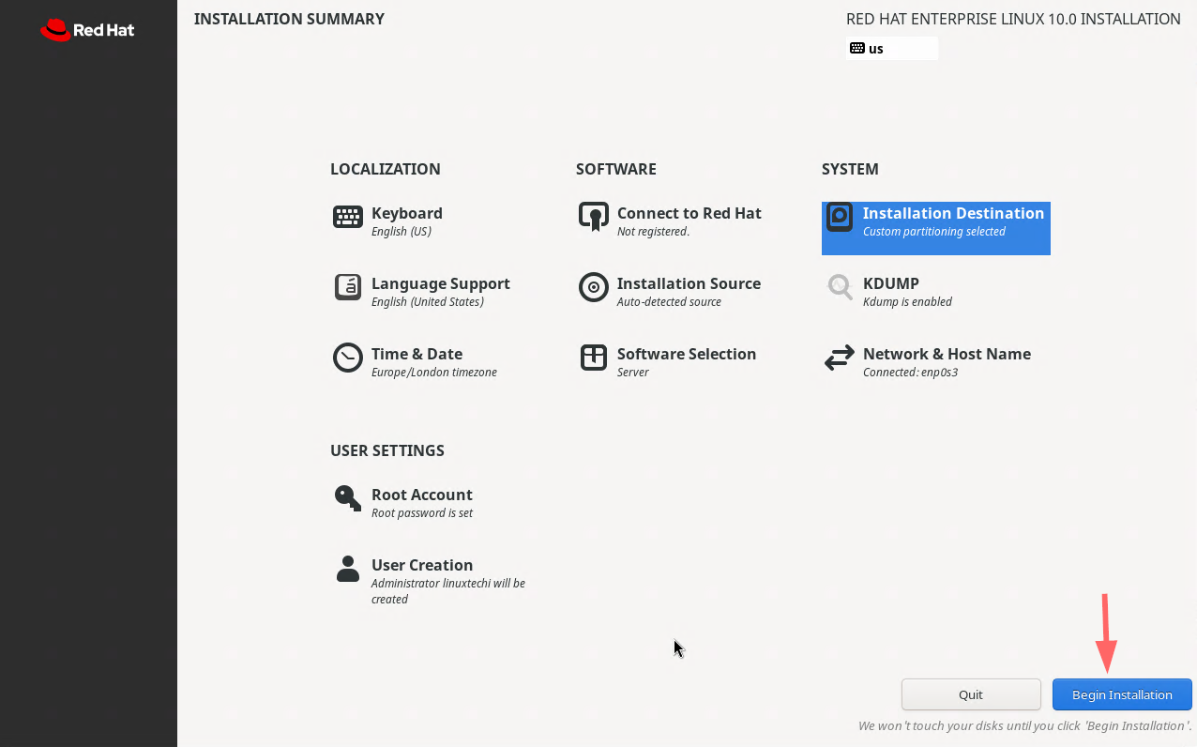Screen dimensions: 1197x747
Task: Open Time & Date settings label
Action: coord(417,354)
